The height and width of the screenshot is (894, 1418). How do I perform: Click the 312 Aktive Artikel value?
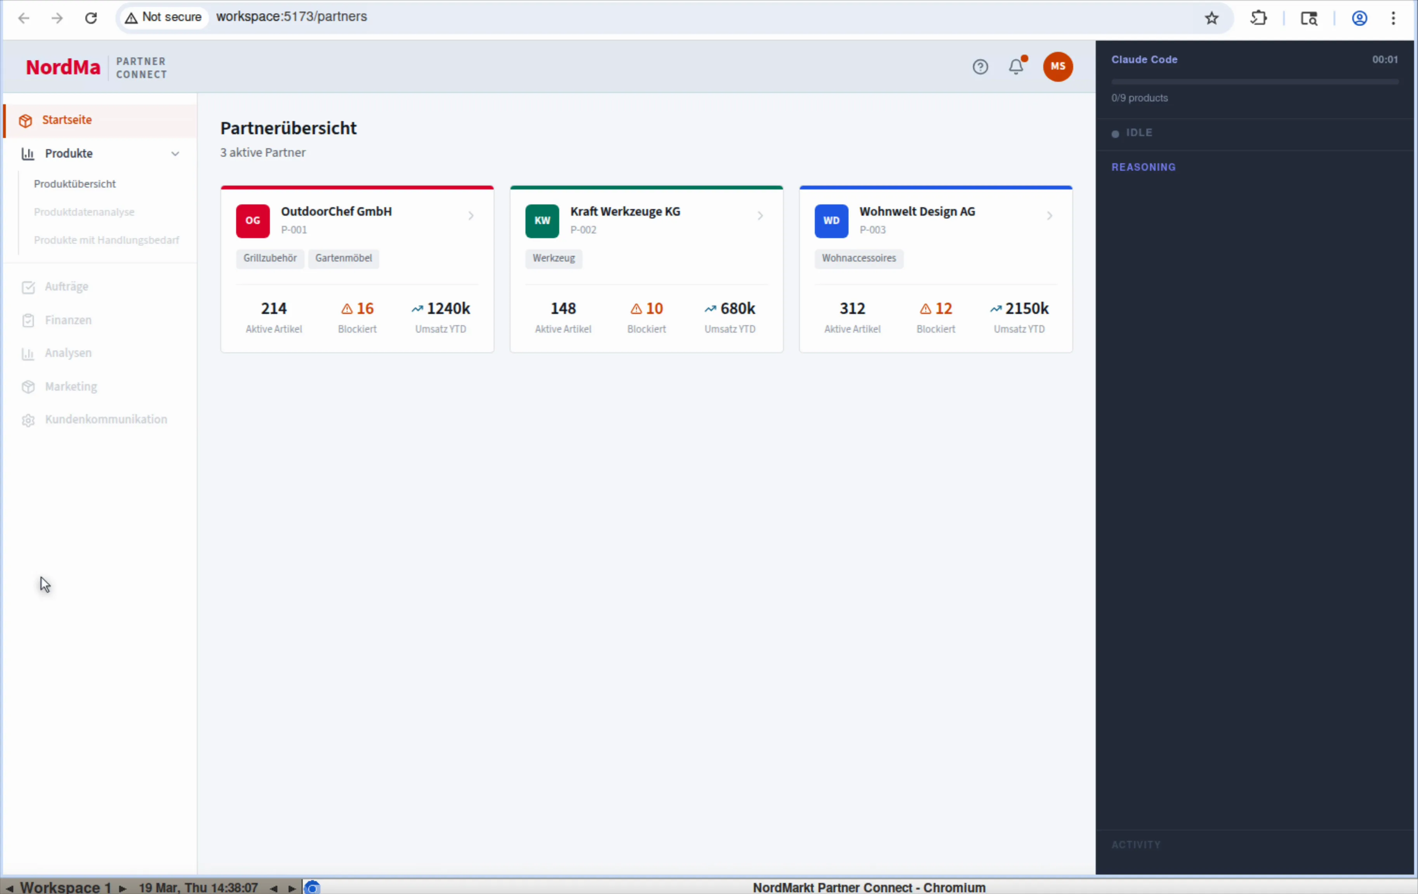(852, 308)
